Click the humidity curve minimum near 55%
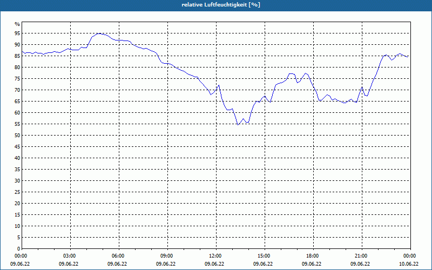Image resolution: width=432 pixels, height=270 pixels. coord(238,125)
